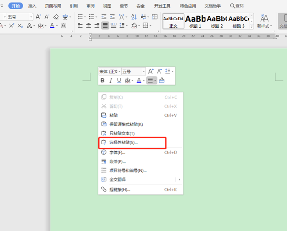The image size is (287, 231).
Task: Apply bulleted list in ribbon
Action: tap(80, 17)
